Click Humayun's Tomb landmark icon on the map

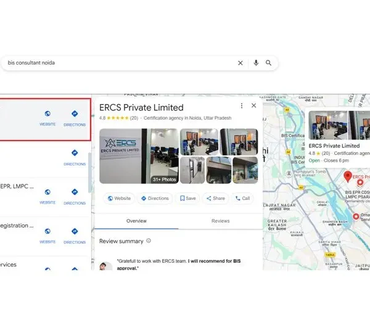[289, 173]
